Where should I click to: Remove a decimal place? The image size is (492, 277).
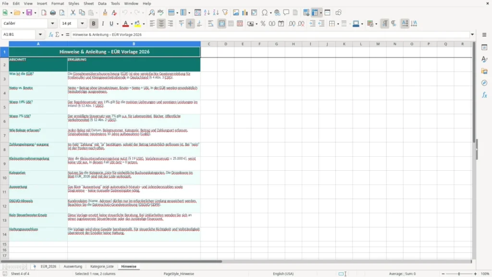(x=301, y=24)
